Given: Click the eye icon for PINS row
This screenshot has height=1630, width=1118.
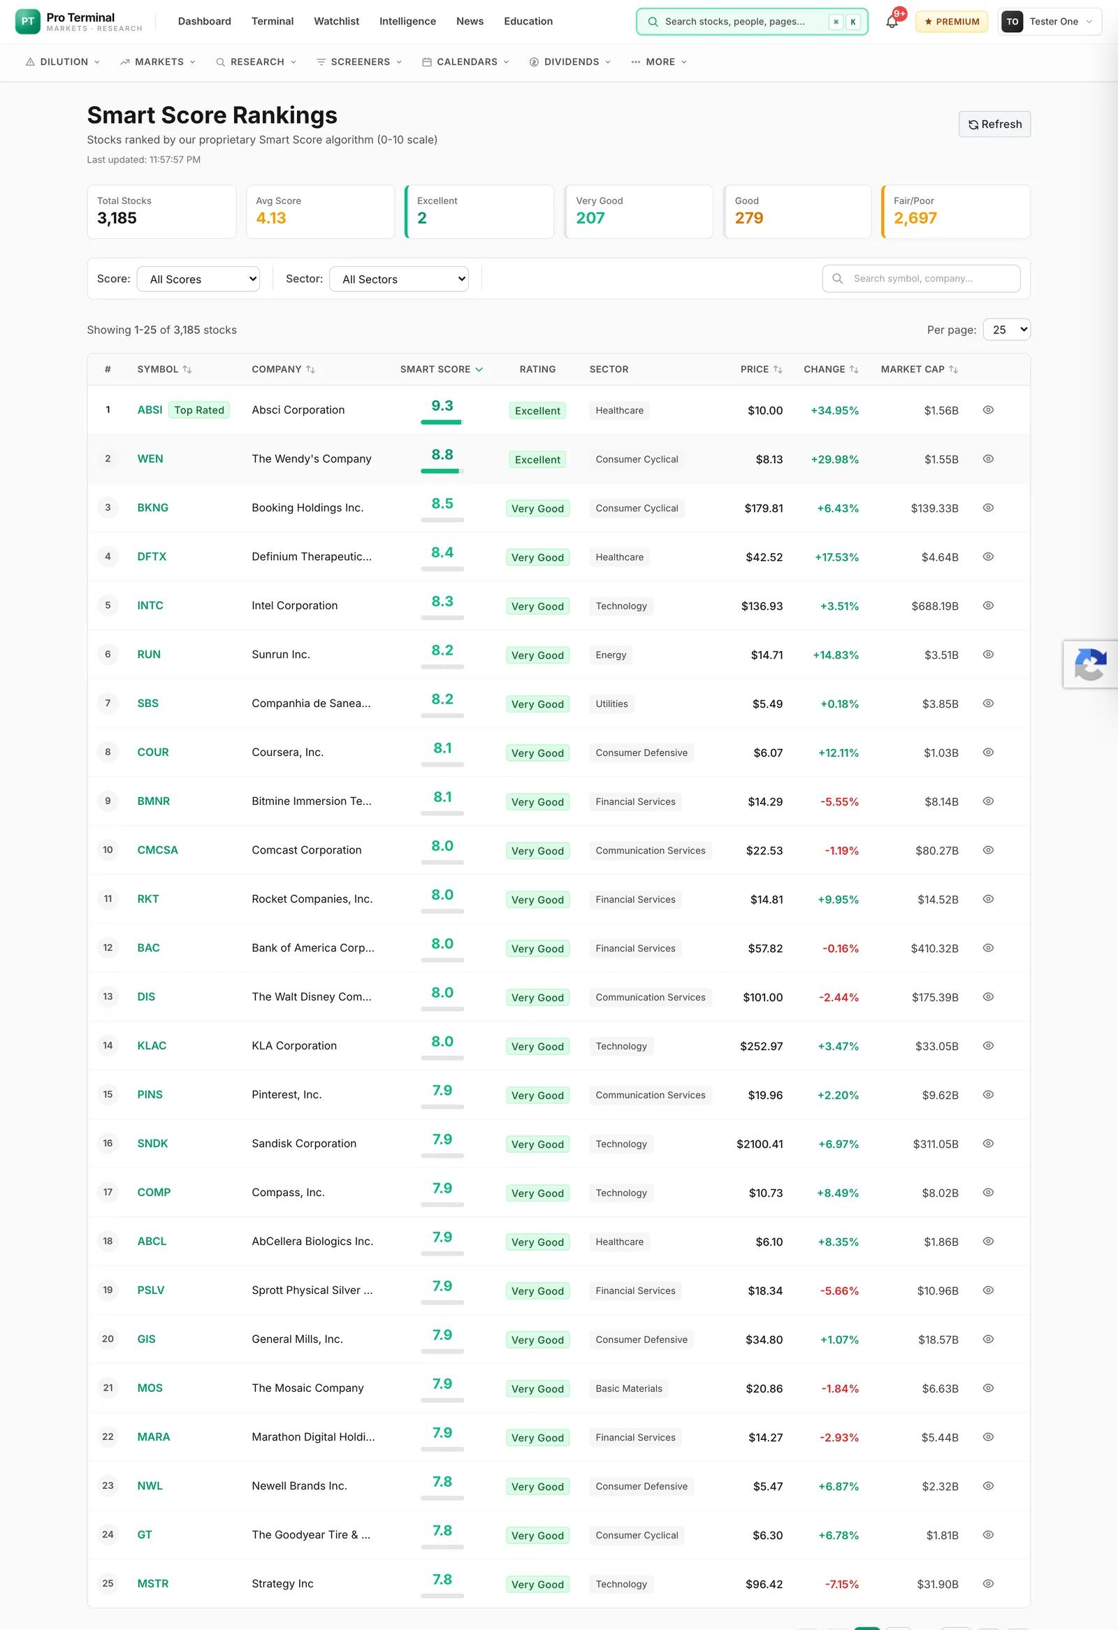Looking at the screenshot, I should 987,1094.
